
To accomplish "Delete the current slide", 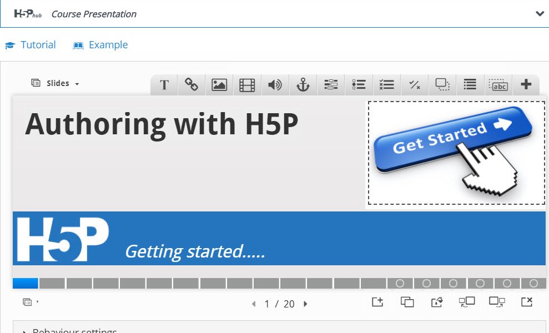I will coord(527,302).
